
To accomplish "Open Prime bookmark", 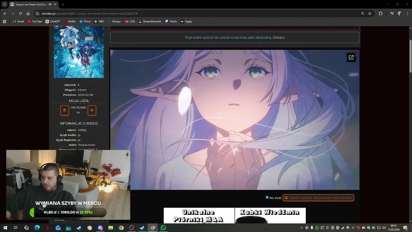I will coord(85,22).
